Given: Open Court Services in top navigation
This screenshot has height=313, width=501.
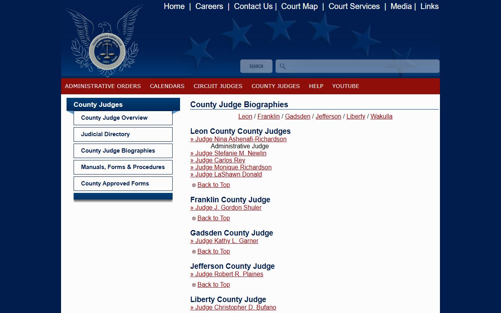Looking at the screenshot, I should (x=354, y=6).
